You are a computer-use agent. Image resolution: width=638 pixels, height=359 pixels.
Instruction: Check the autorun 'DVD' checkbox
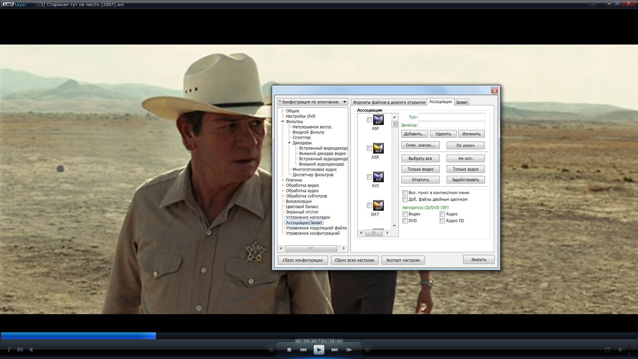pos(405,221)
